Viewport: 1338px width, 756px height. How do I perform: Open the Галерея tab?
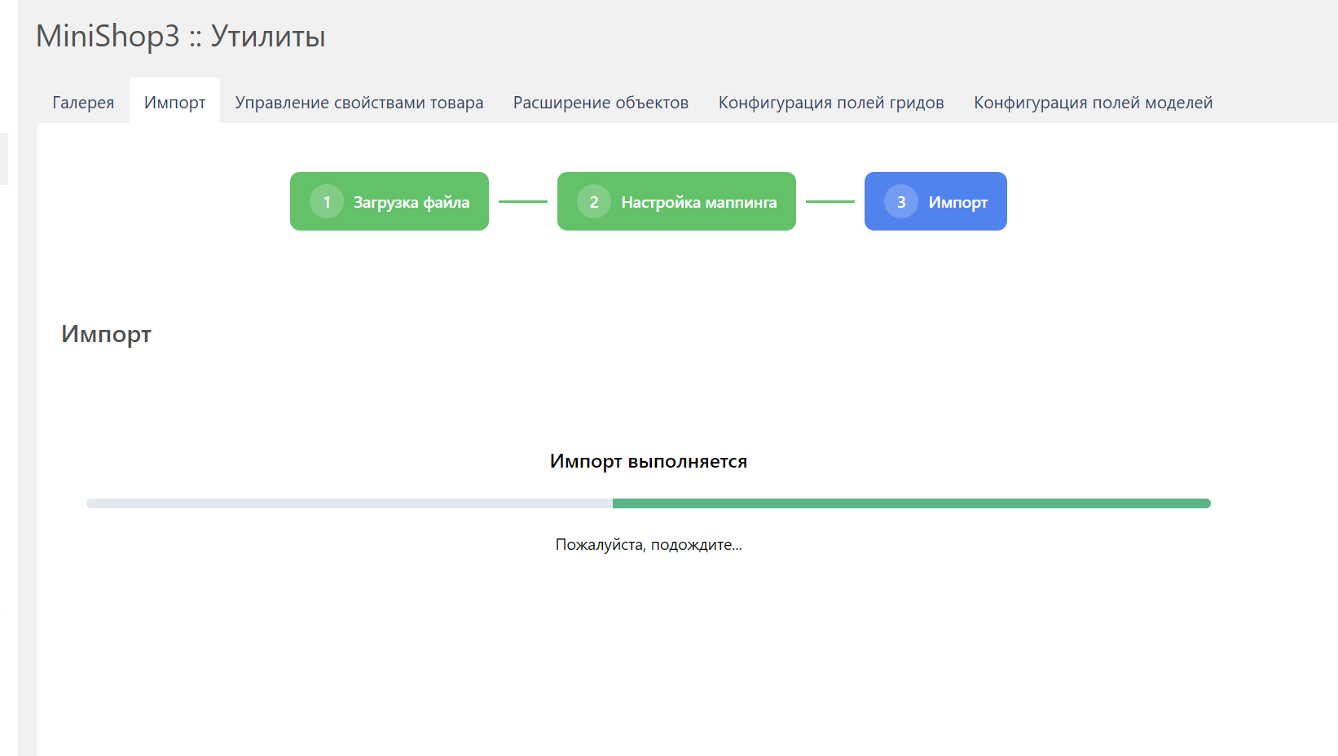(83, 103)
